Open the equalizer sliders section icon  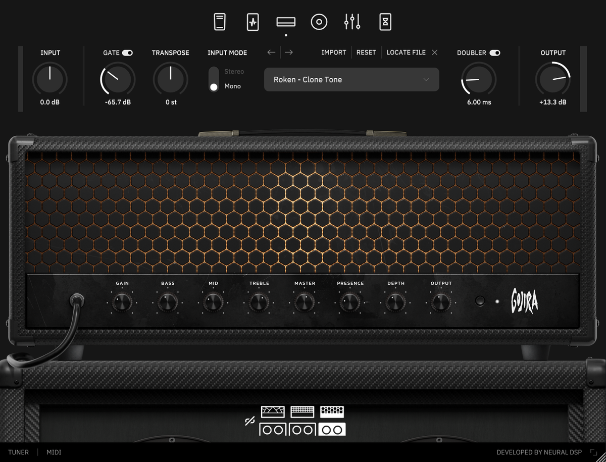352,22
